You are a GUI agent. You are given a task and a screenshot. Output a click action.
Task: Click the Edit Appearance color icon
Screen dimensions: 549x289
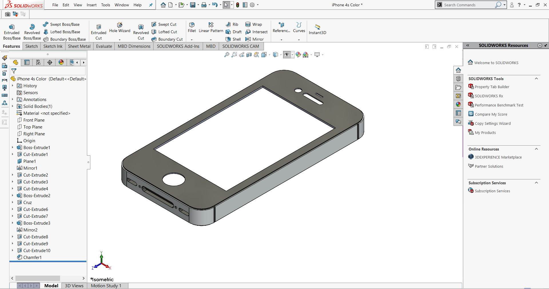pos(298,55)
